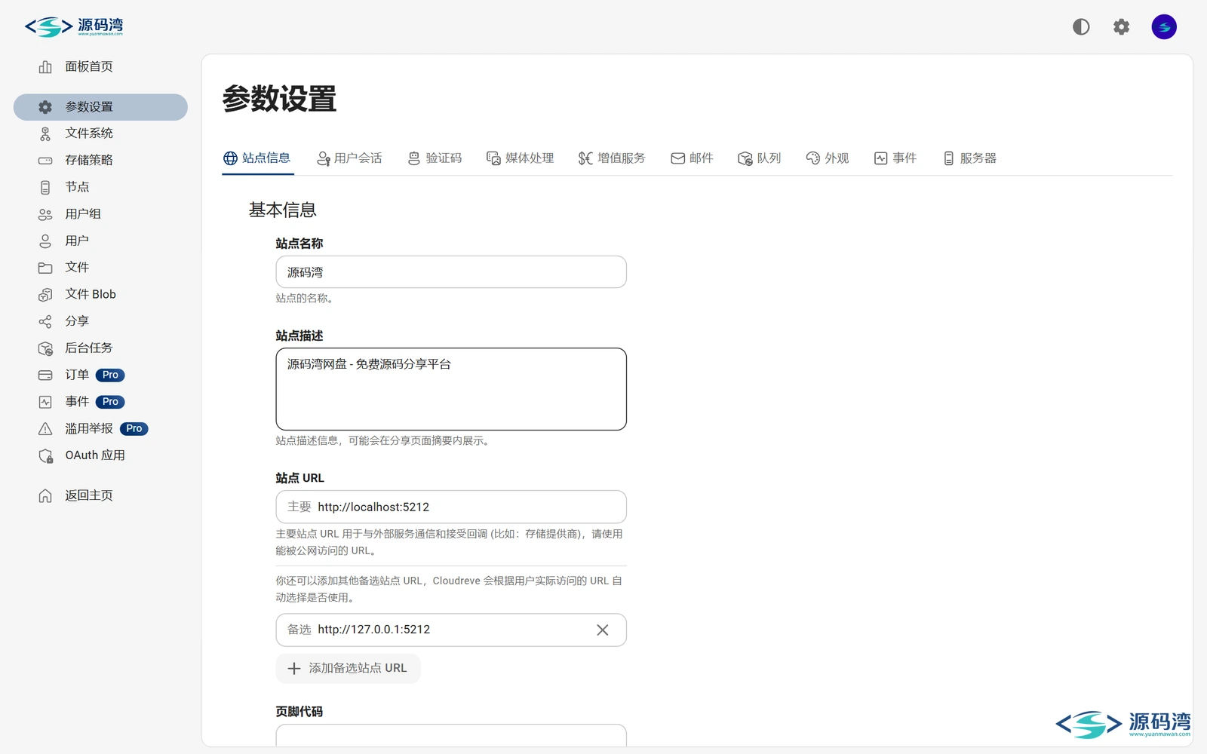Click the 主要 site URL field
The image size is (1207, 754).
click(451, 507)
